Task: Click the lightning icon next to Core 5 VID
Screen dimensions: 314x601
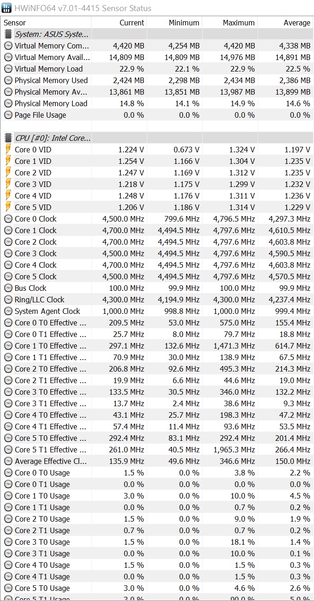Action: [8, 207]
